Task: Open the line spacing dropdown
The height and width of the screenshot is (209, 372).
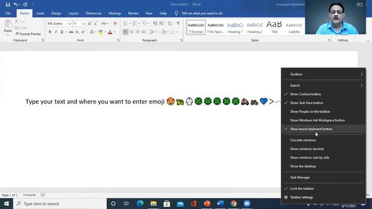Action: tap(153, 32)
